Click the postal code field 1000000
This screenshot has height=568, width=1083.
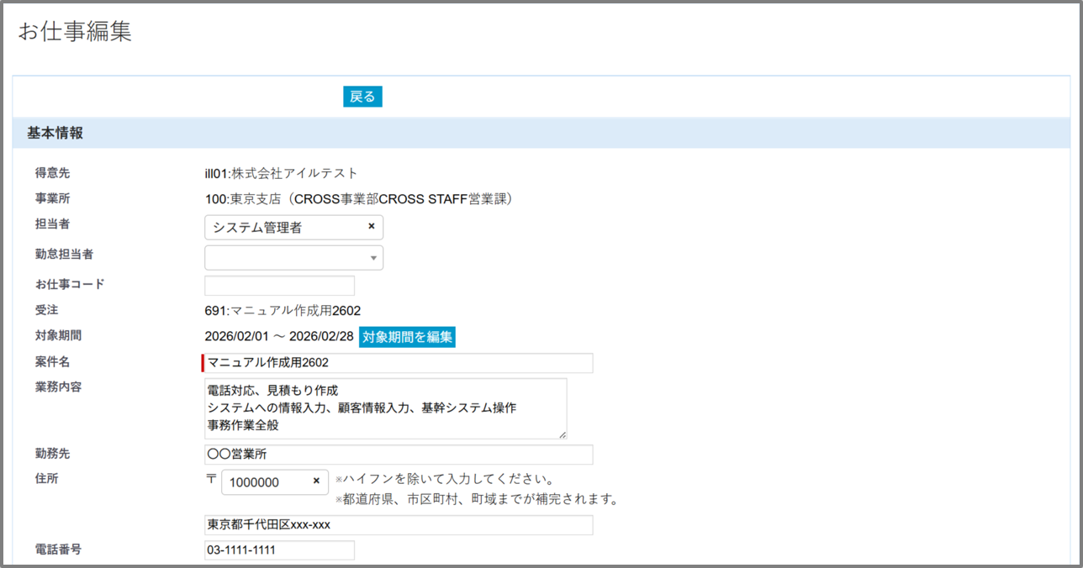point(274,482)
